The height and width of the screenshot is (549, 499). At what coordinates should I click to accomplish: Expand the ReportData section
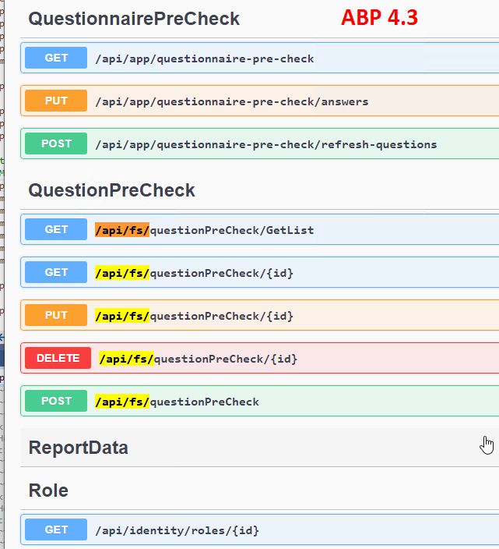click(79, 448)
